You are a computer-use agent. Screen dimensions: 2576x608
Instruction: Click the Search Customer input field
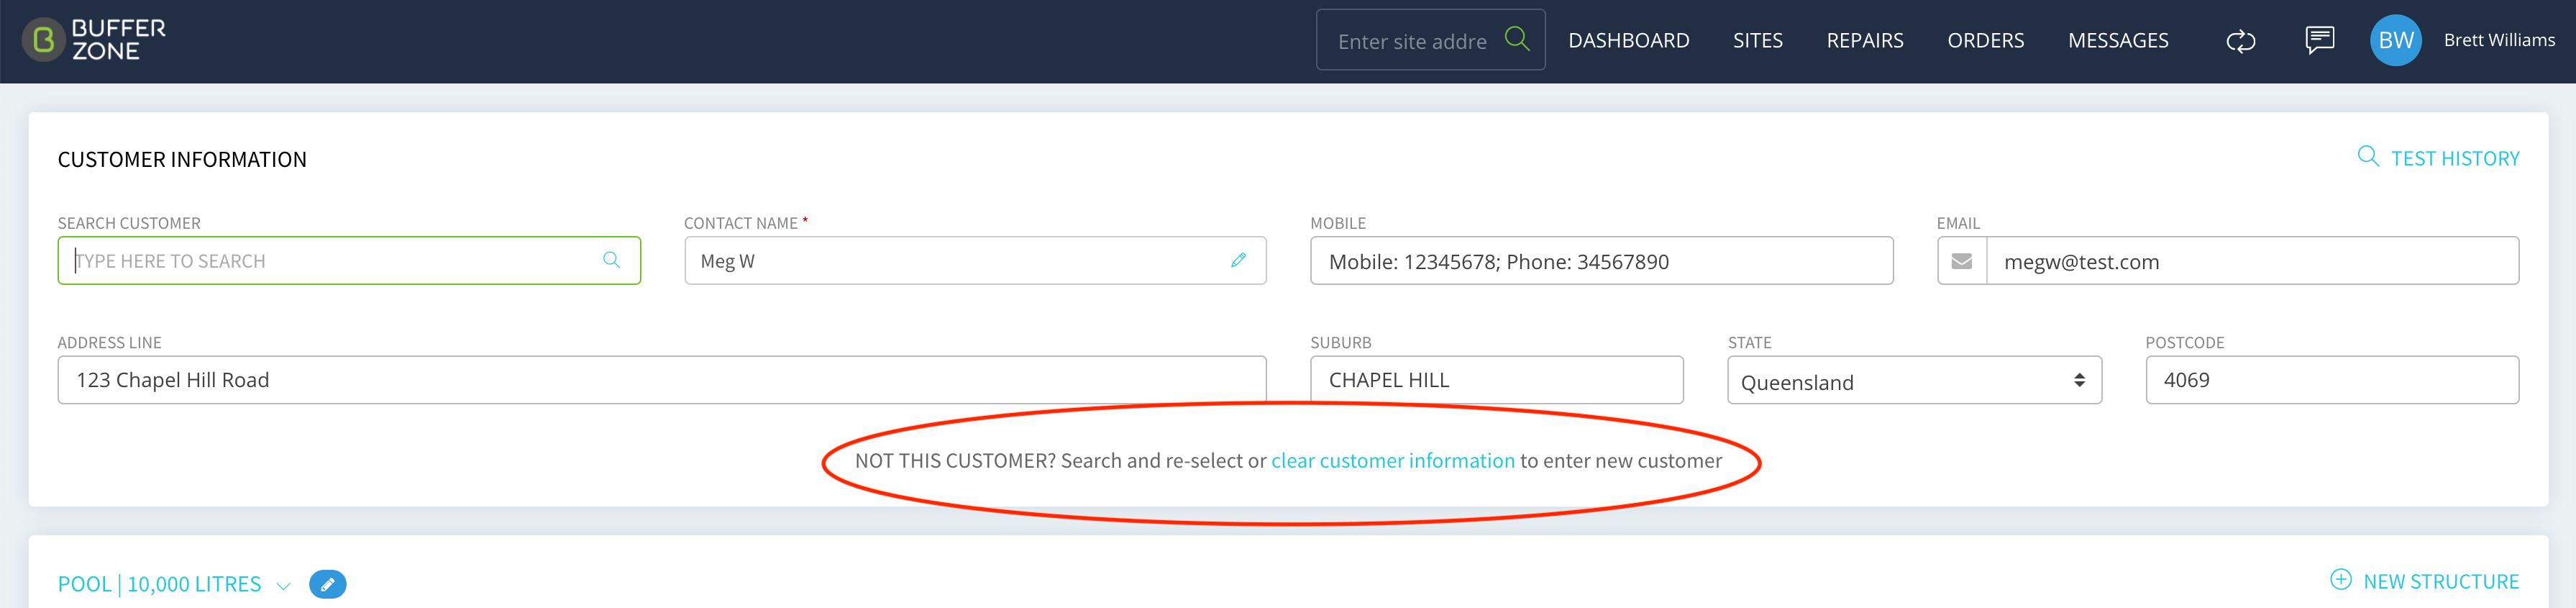[349, 261]
